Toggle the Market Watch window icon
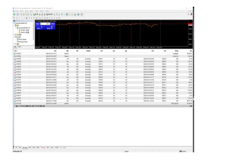 pos(21,14)
